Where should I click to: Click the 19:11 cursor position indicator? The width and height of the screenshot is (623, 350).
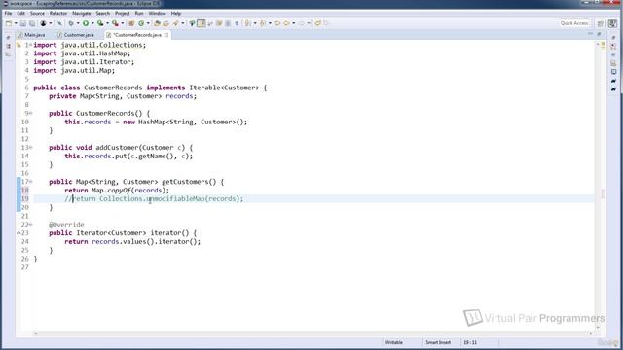470,342
